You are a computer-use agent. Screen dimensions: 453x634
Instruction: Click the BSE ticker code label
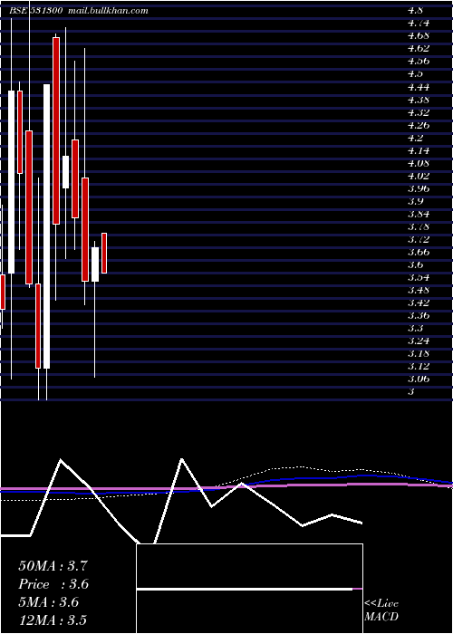coord(35,11)
